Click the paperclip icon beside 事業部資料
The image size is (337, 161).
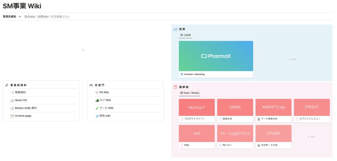point(7,85)
